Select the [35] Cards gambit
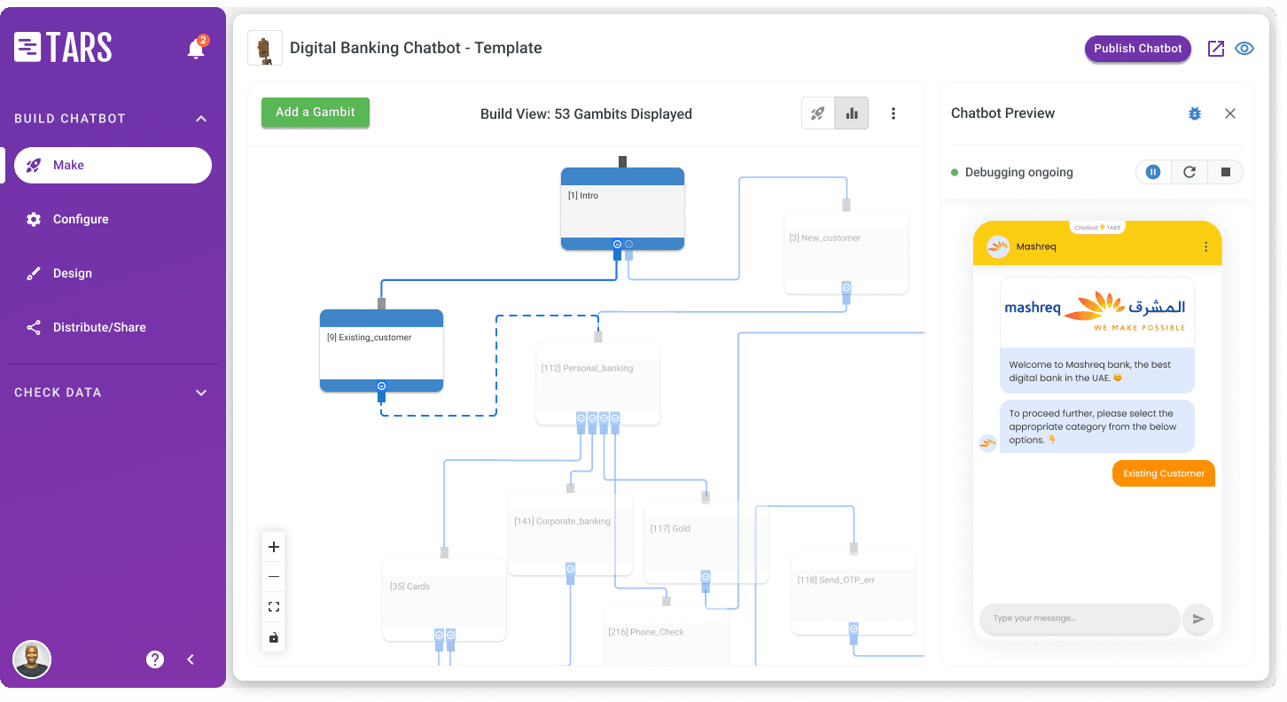 (x=444, y=600)
